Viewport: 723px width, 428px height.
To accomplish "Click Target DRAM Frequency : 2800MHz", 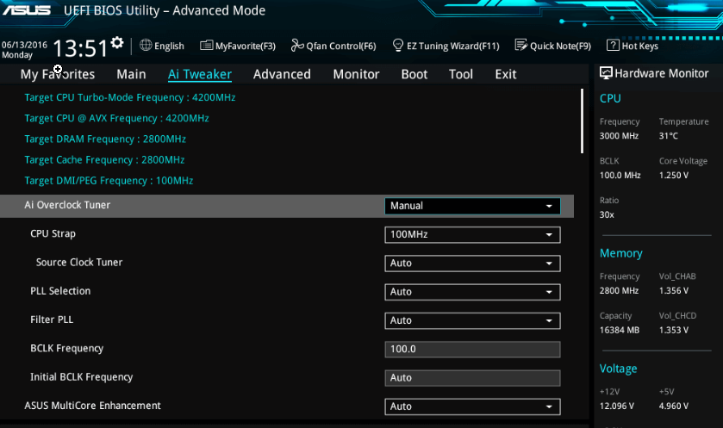I will (x=105, y=140).
